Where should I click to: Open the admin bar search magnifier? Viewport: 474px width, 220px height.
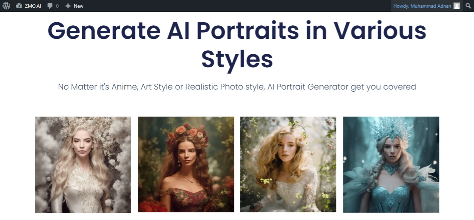pyautogui.click(x=468, y=6)
